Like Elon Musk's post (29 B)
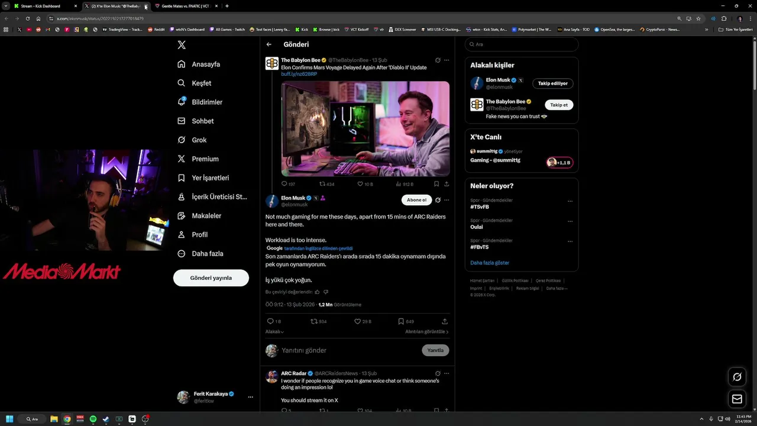Image resolution: width=757 pixels, height=426 pixels. point(363,321)
